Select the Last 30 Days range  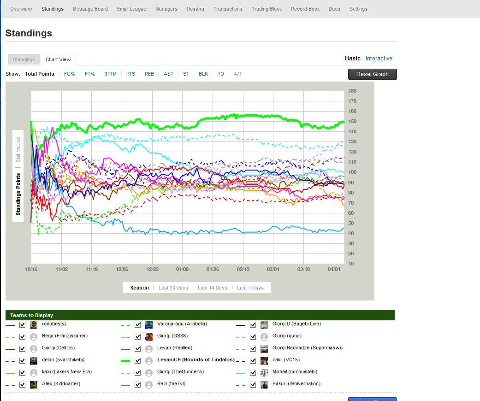point(173,288)
